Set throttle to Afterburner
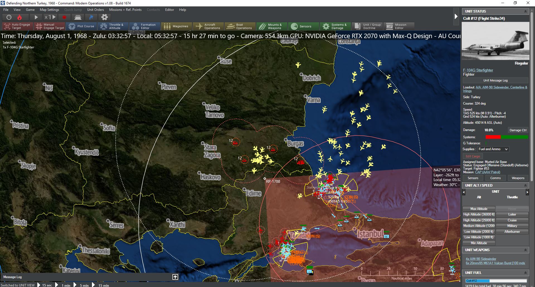This screenshot has height=287, width=535. [512, 232]
